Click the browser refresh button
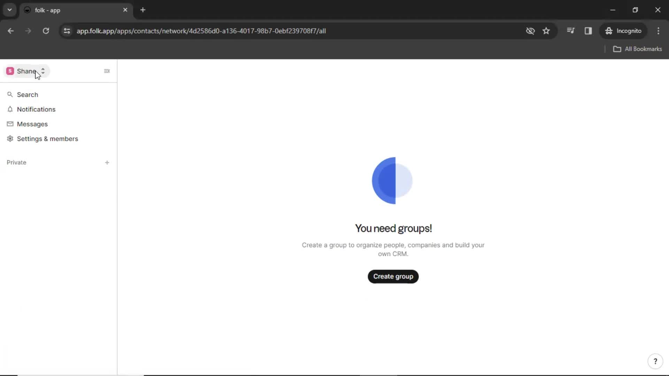 [x=46, y=31]
